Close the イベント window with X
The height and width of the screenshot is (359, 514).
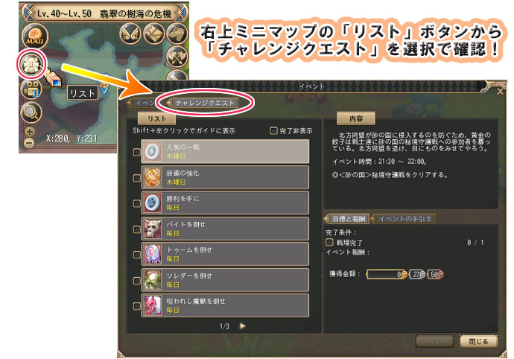pos(500,92)
